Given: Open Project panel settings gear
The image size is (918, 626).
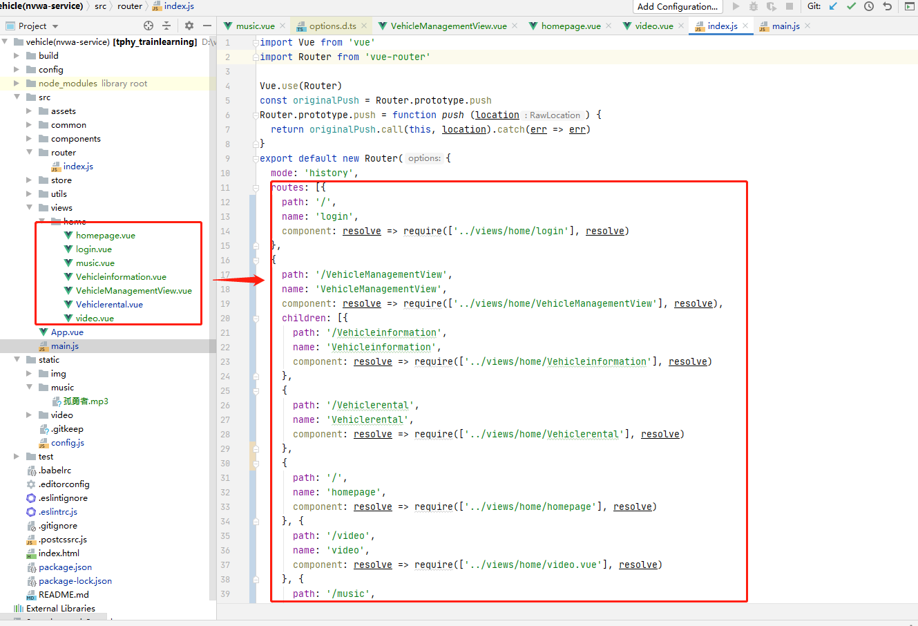Looking at the screenshot, I should [189, 26].
